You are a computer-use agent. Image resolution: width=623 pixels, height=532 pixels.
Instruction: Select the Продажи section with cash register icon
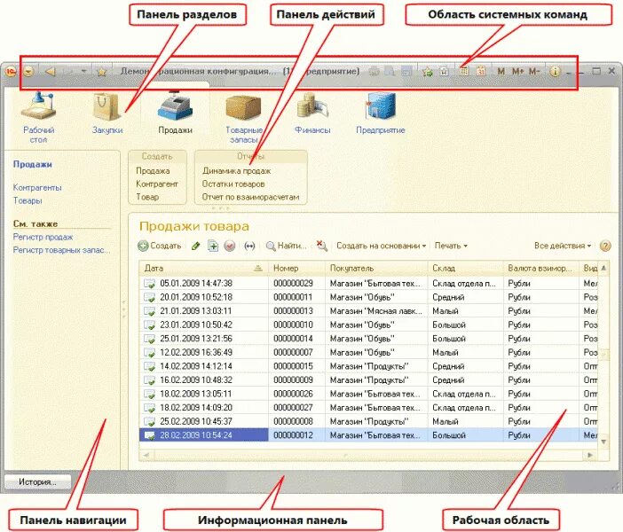(x=175, y=113)
